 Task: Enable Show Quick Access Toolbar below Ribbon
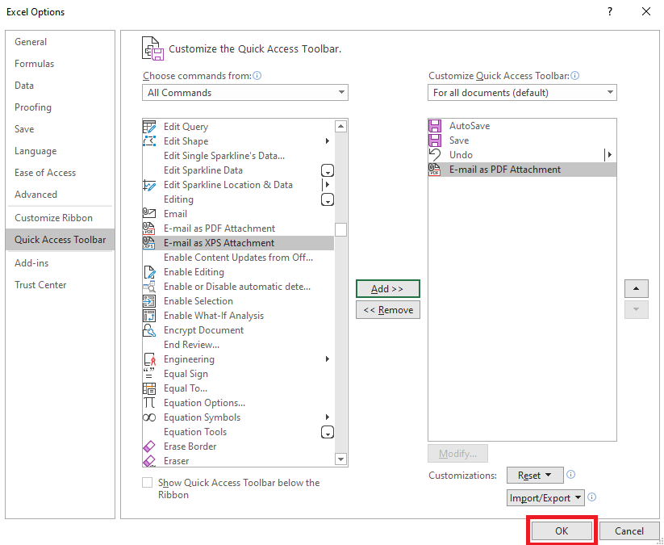148,483
